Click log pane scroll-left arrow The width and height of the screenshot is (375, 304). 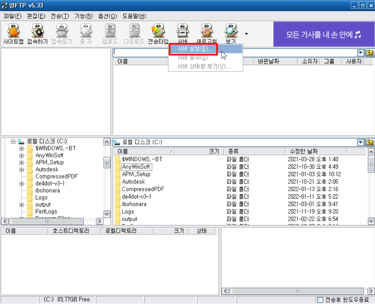[x=225, y=291]
